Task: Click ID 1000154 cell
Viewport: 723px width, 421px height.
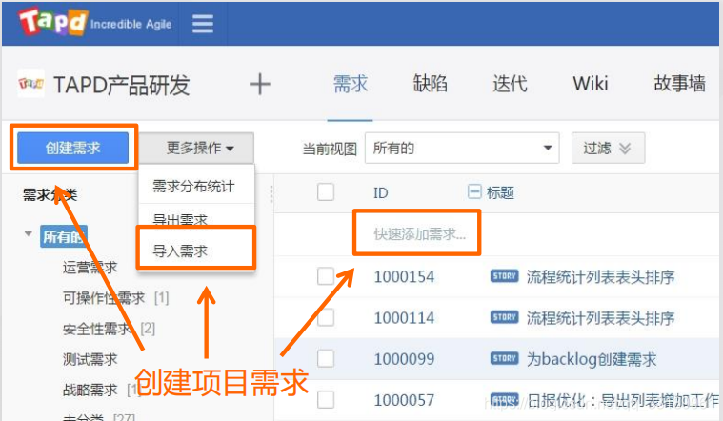Action: coord(404,276)
